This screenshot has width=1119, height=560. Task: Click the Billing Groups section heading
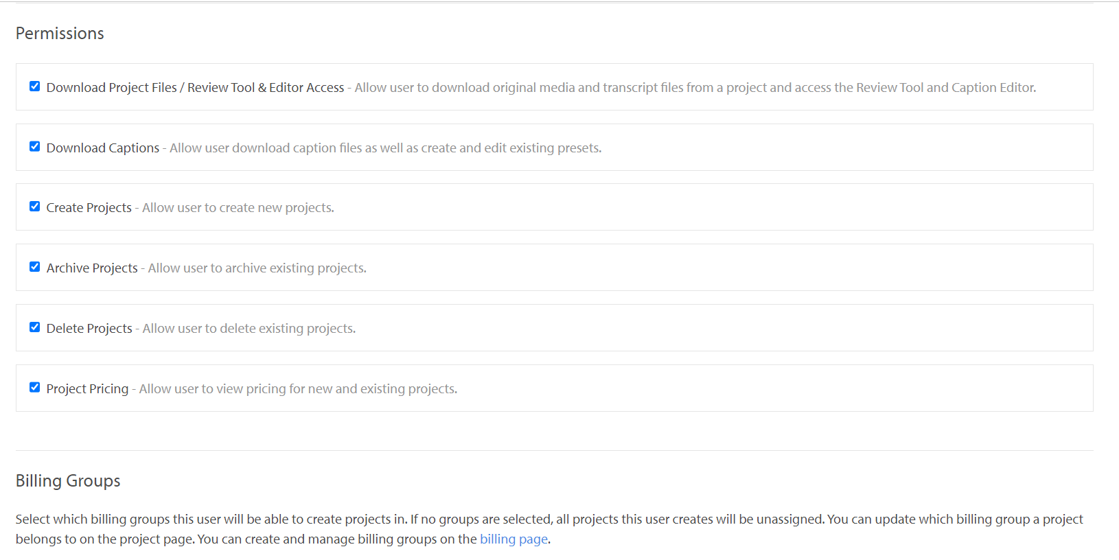click(x=68, y=481)
